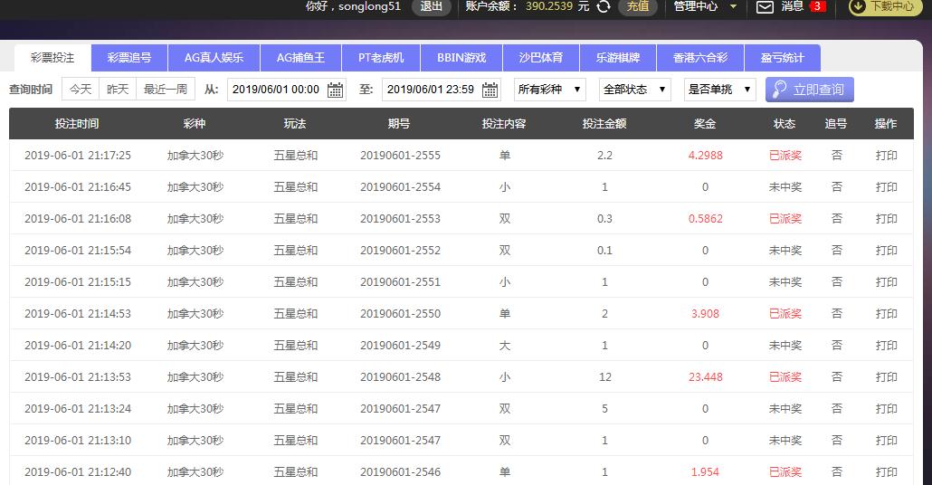Click the download center arrow icon

click(857, 6)
